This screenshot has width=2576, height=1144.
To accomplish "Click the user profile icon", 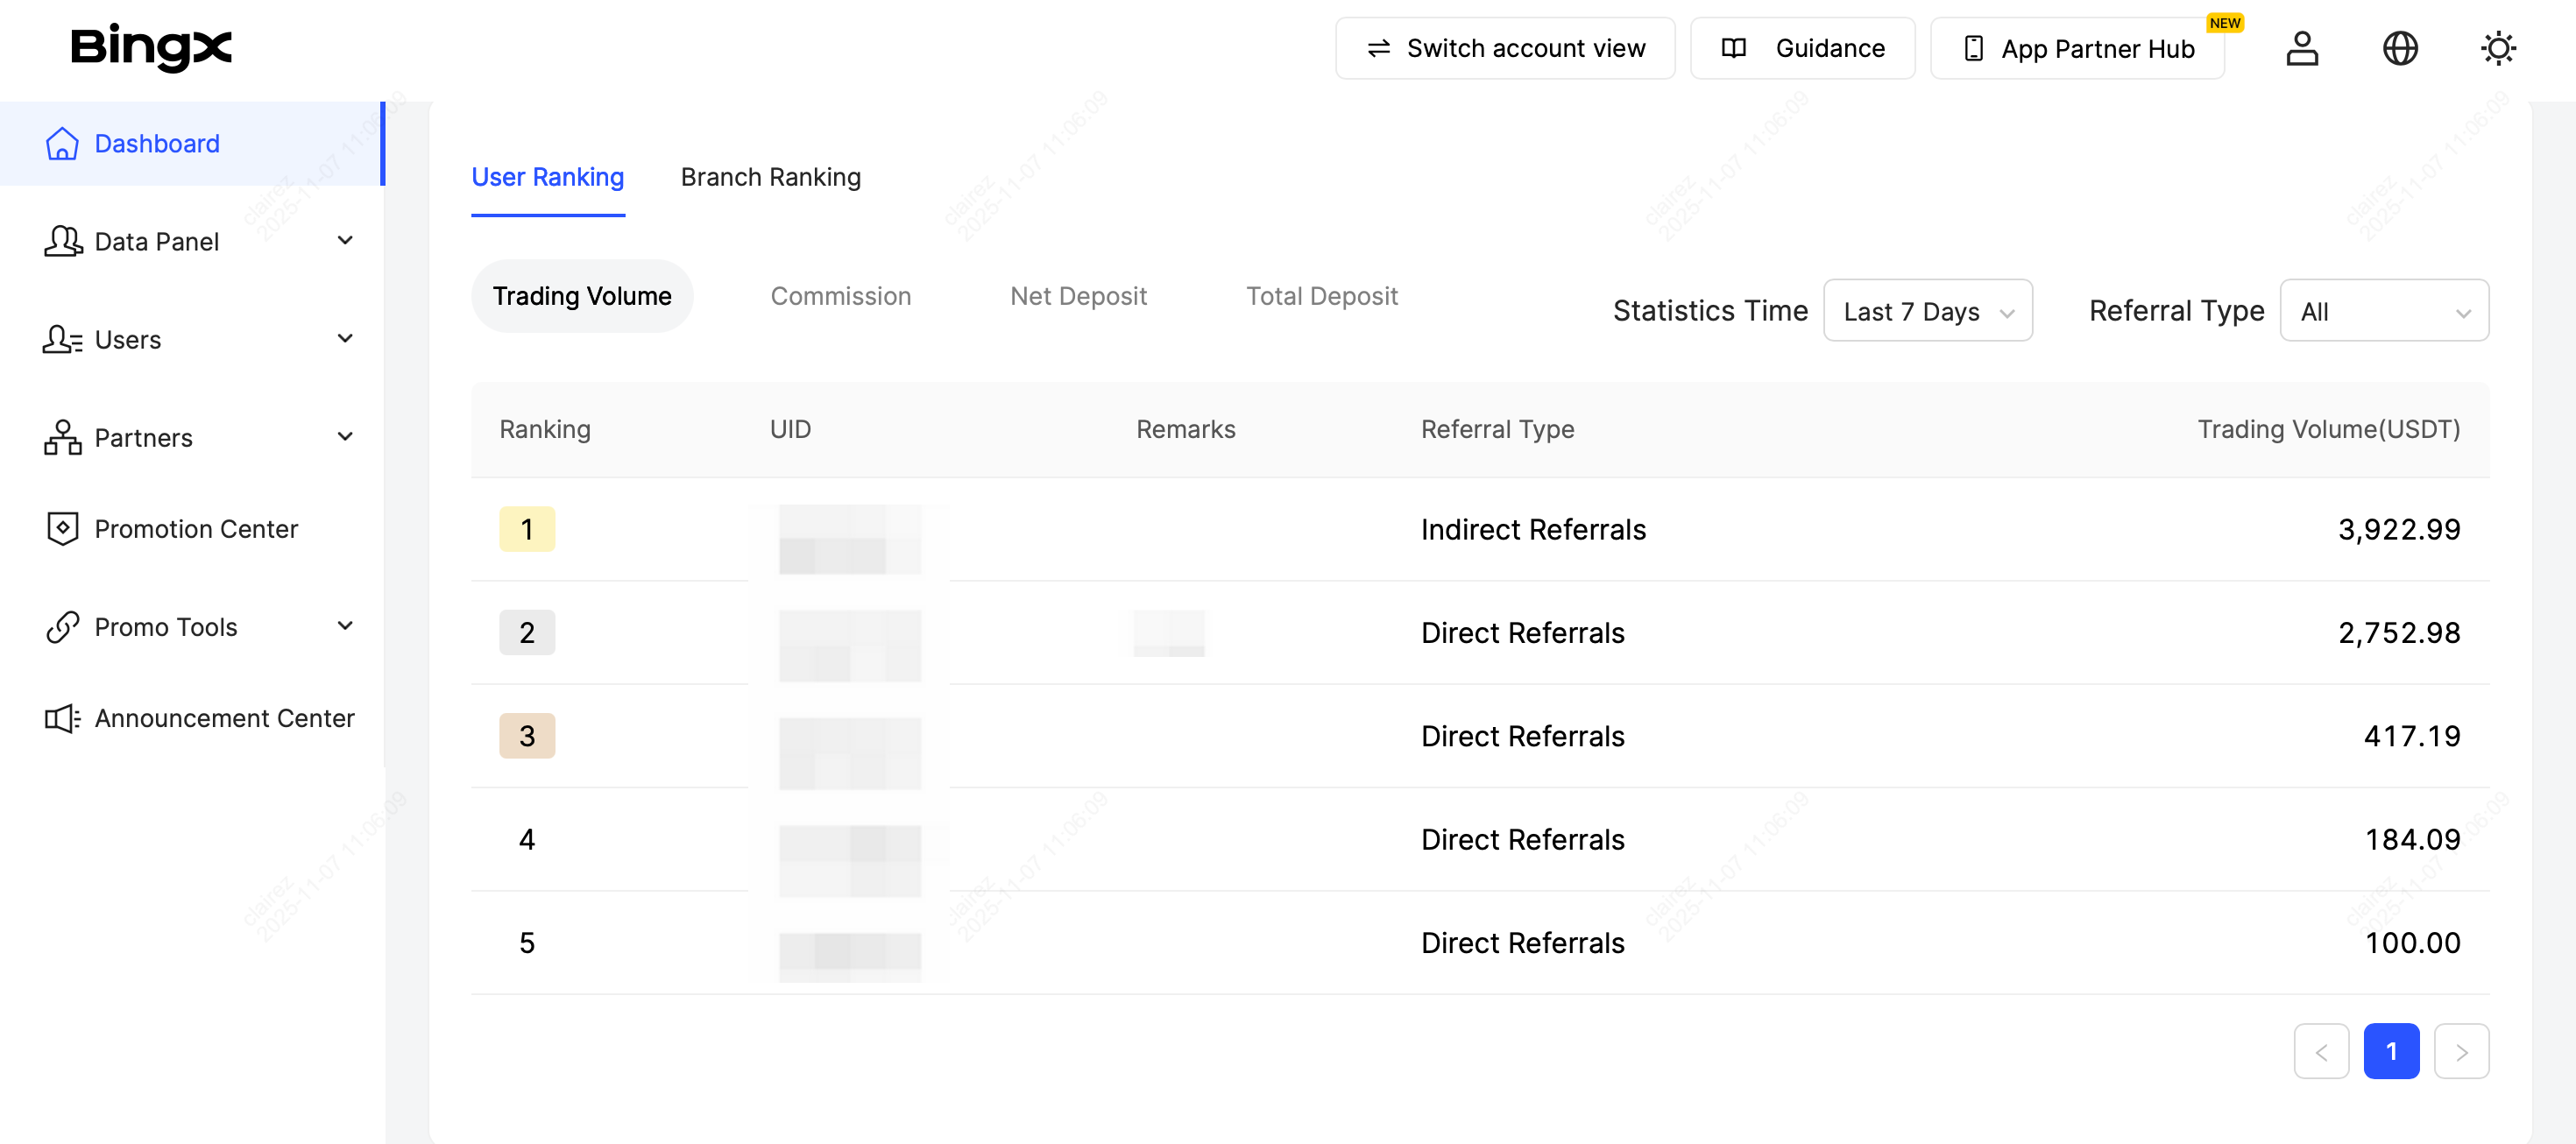I will pyautogui.click(x=2301, y=48).
